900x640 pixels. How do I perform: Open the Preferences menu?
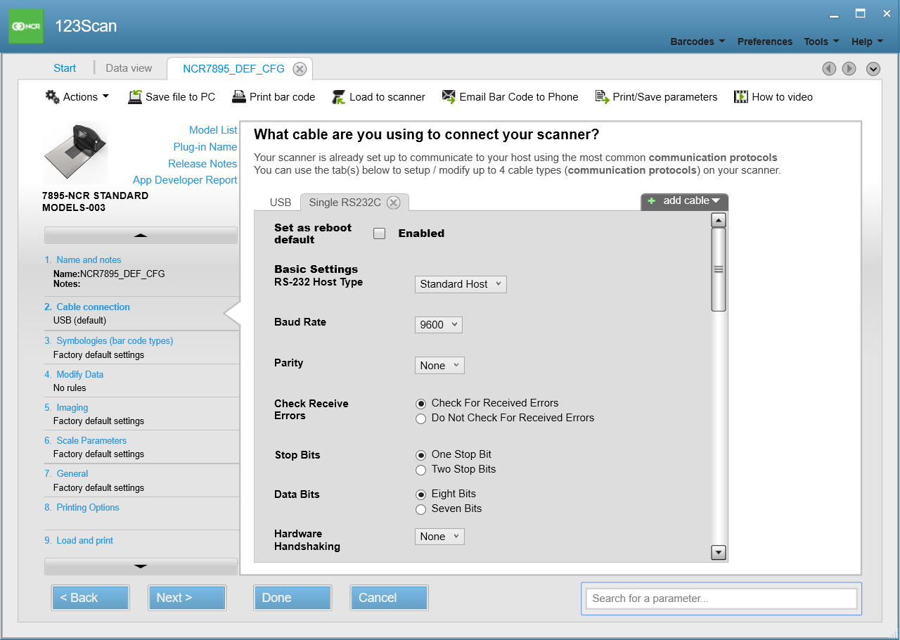click(x=765, y=41)
